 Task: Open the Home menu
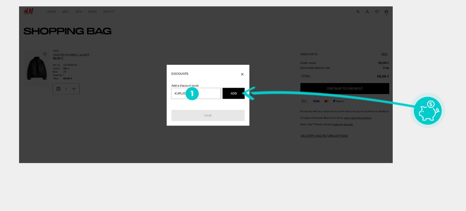[92, 12]
